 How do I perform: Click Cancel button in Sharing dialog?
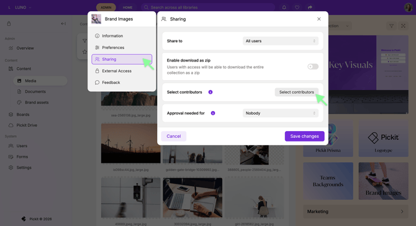173,136
